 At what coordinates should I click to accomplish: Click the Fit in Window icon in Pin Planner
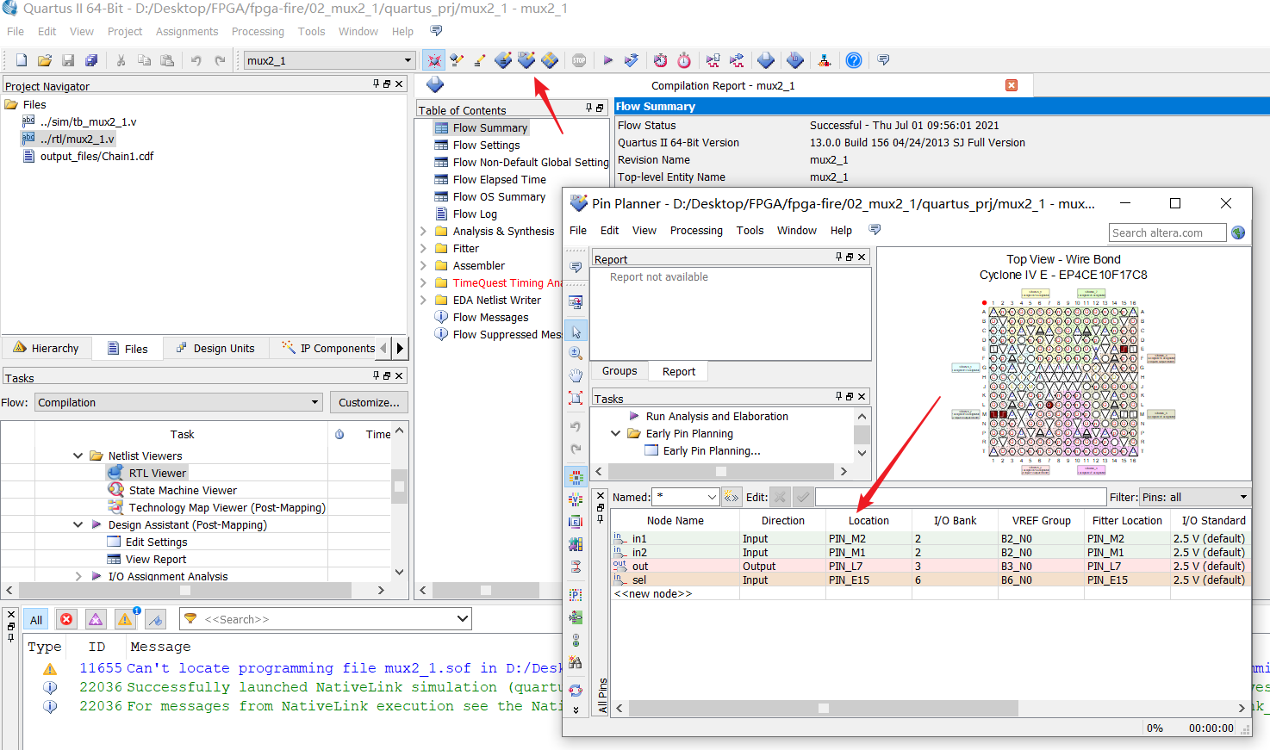click(576, 398)
